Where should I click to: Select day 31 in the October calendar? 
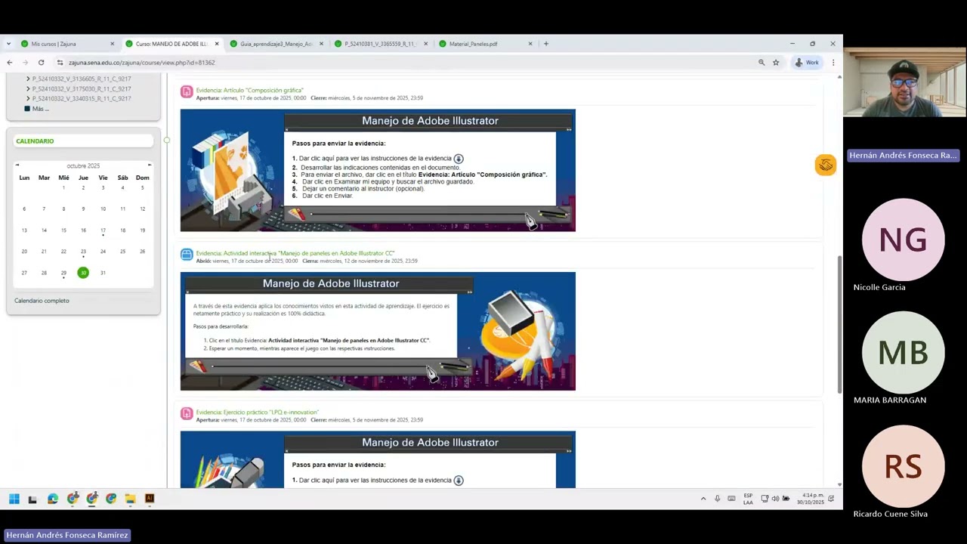coord(103,273)
